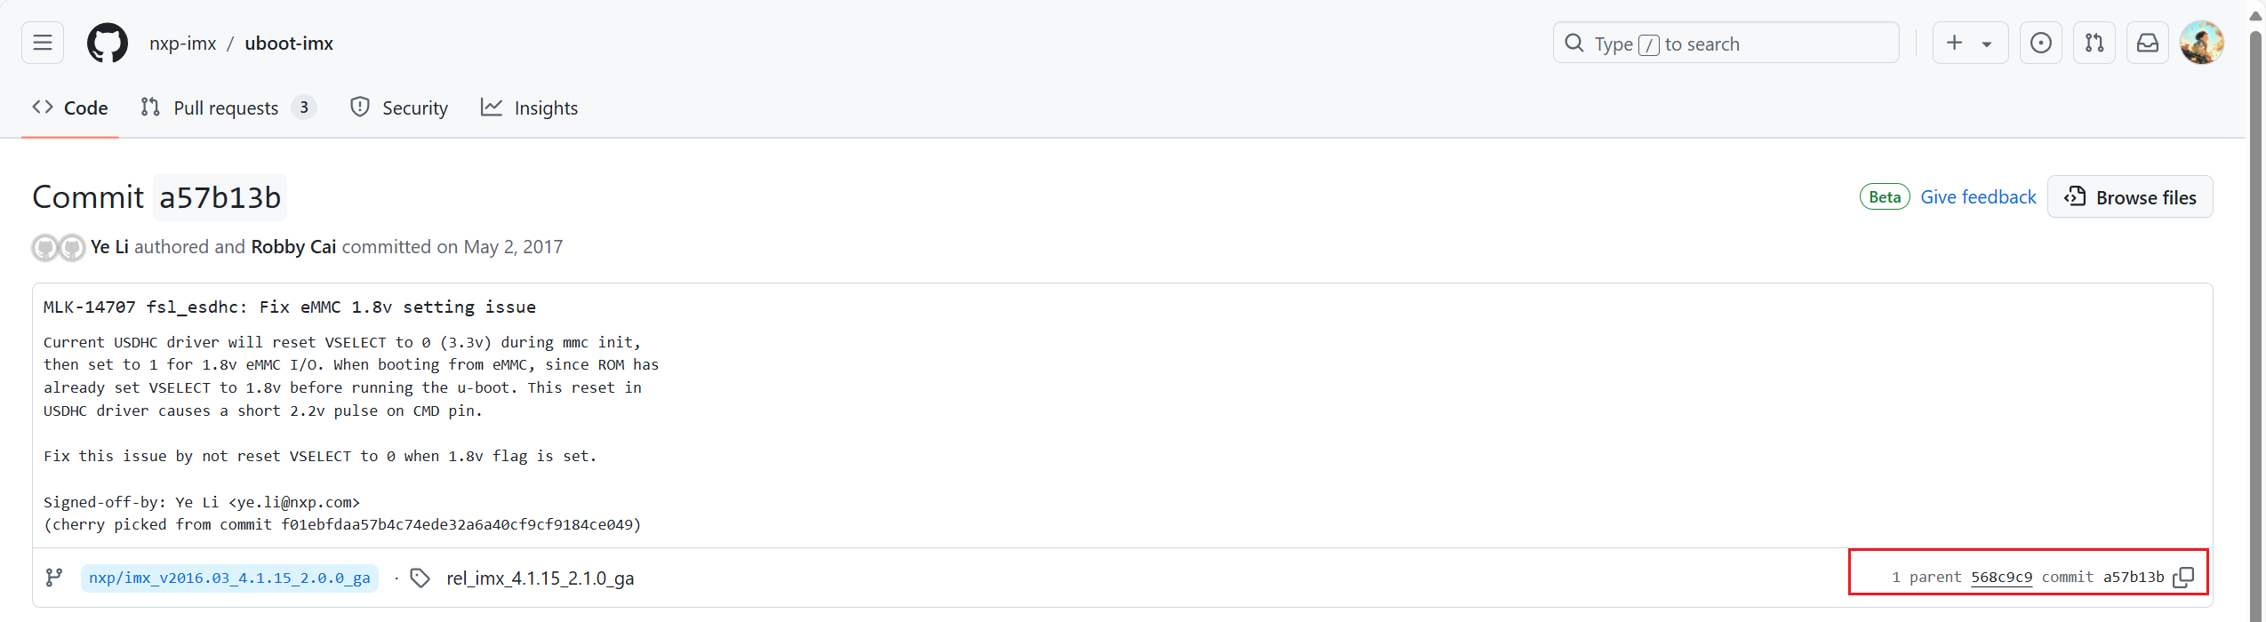Viewport: 2266px width, 622px height.
Task: Copy the full commit SHA
Action: tap(2183, 578)
